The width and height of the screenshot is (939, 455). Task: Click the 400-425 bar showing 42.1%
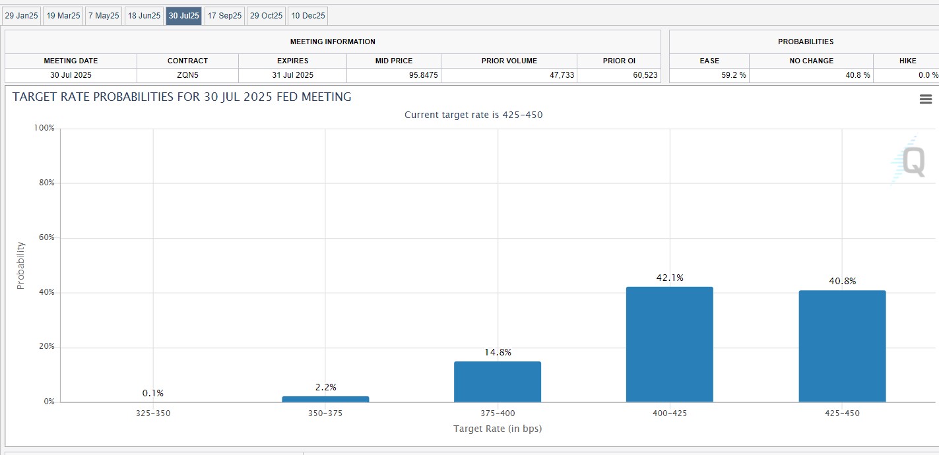[x=669, y=344]
